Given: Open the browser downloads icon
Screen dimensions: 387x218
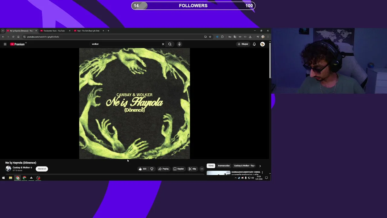Looking at the screenshot, I should click(250, 37).
